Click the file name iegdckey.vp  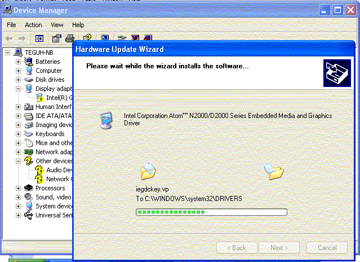pyautogui.click(x=152, y=189)
